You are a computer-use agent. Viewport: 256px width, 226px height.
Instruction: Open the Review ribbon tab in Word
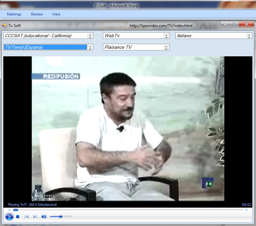point(37,14)
